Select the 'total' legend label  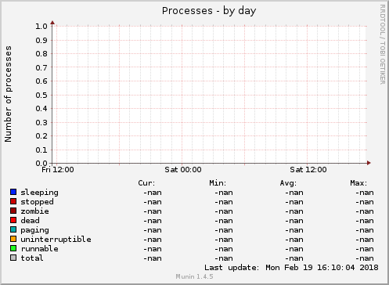[x=32, y=258]
